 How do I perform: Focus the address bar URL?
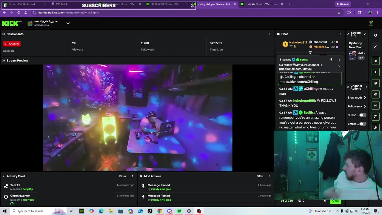tap(68, 13)
